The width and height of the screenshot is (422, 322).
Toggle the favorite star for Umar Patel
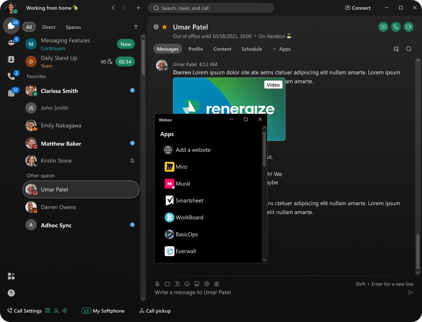(x=165, y=27)
